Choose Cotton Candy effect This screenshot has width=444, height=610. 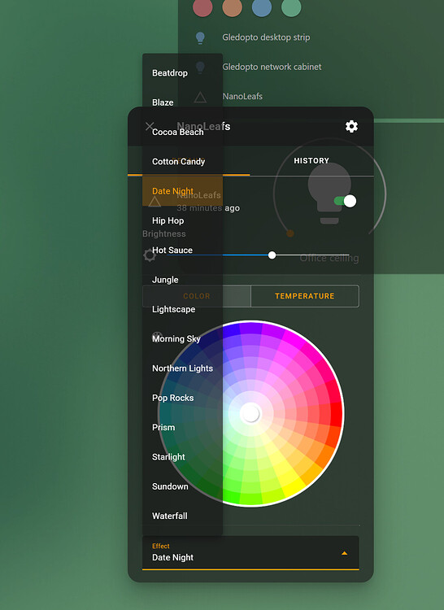[x=182, y=162]
